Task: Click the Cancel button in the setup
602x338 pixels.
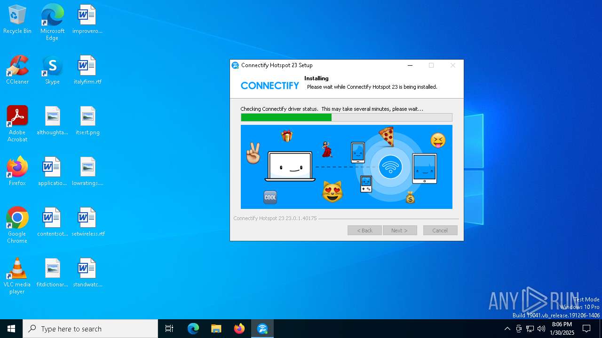Action: tap(440, 230)
